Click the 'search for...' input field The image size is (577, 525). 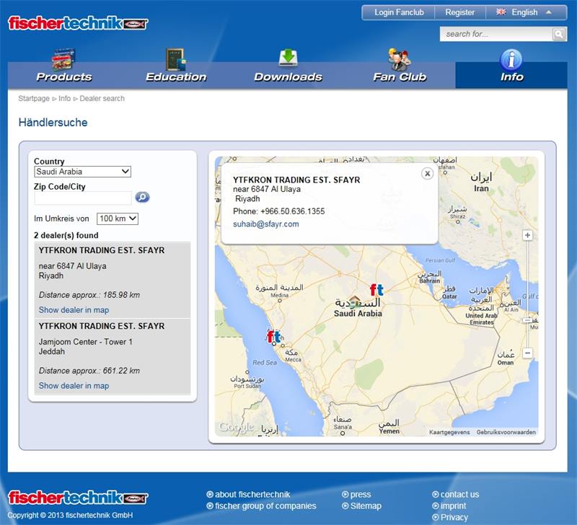(497, 34)
